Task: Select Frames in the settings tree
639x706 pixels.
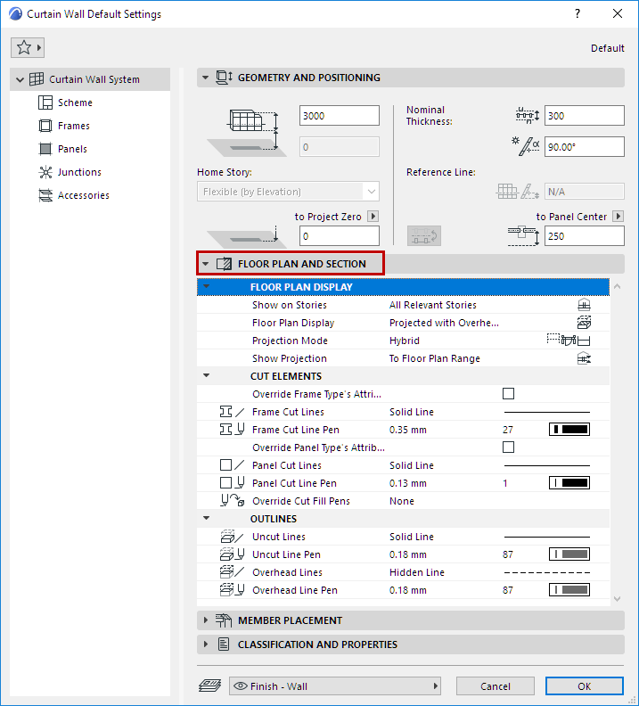Action: (73, 126)
